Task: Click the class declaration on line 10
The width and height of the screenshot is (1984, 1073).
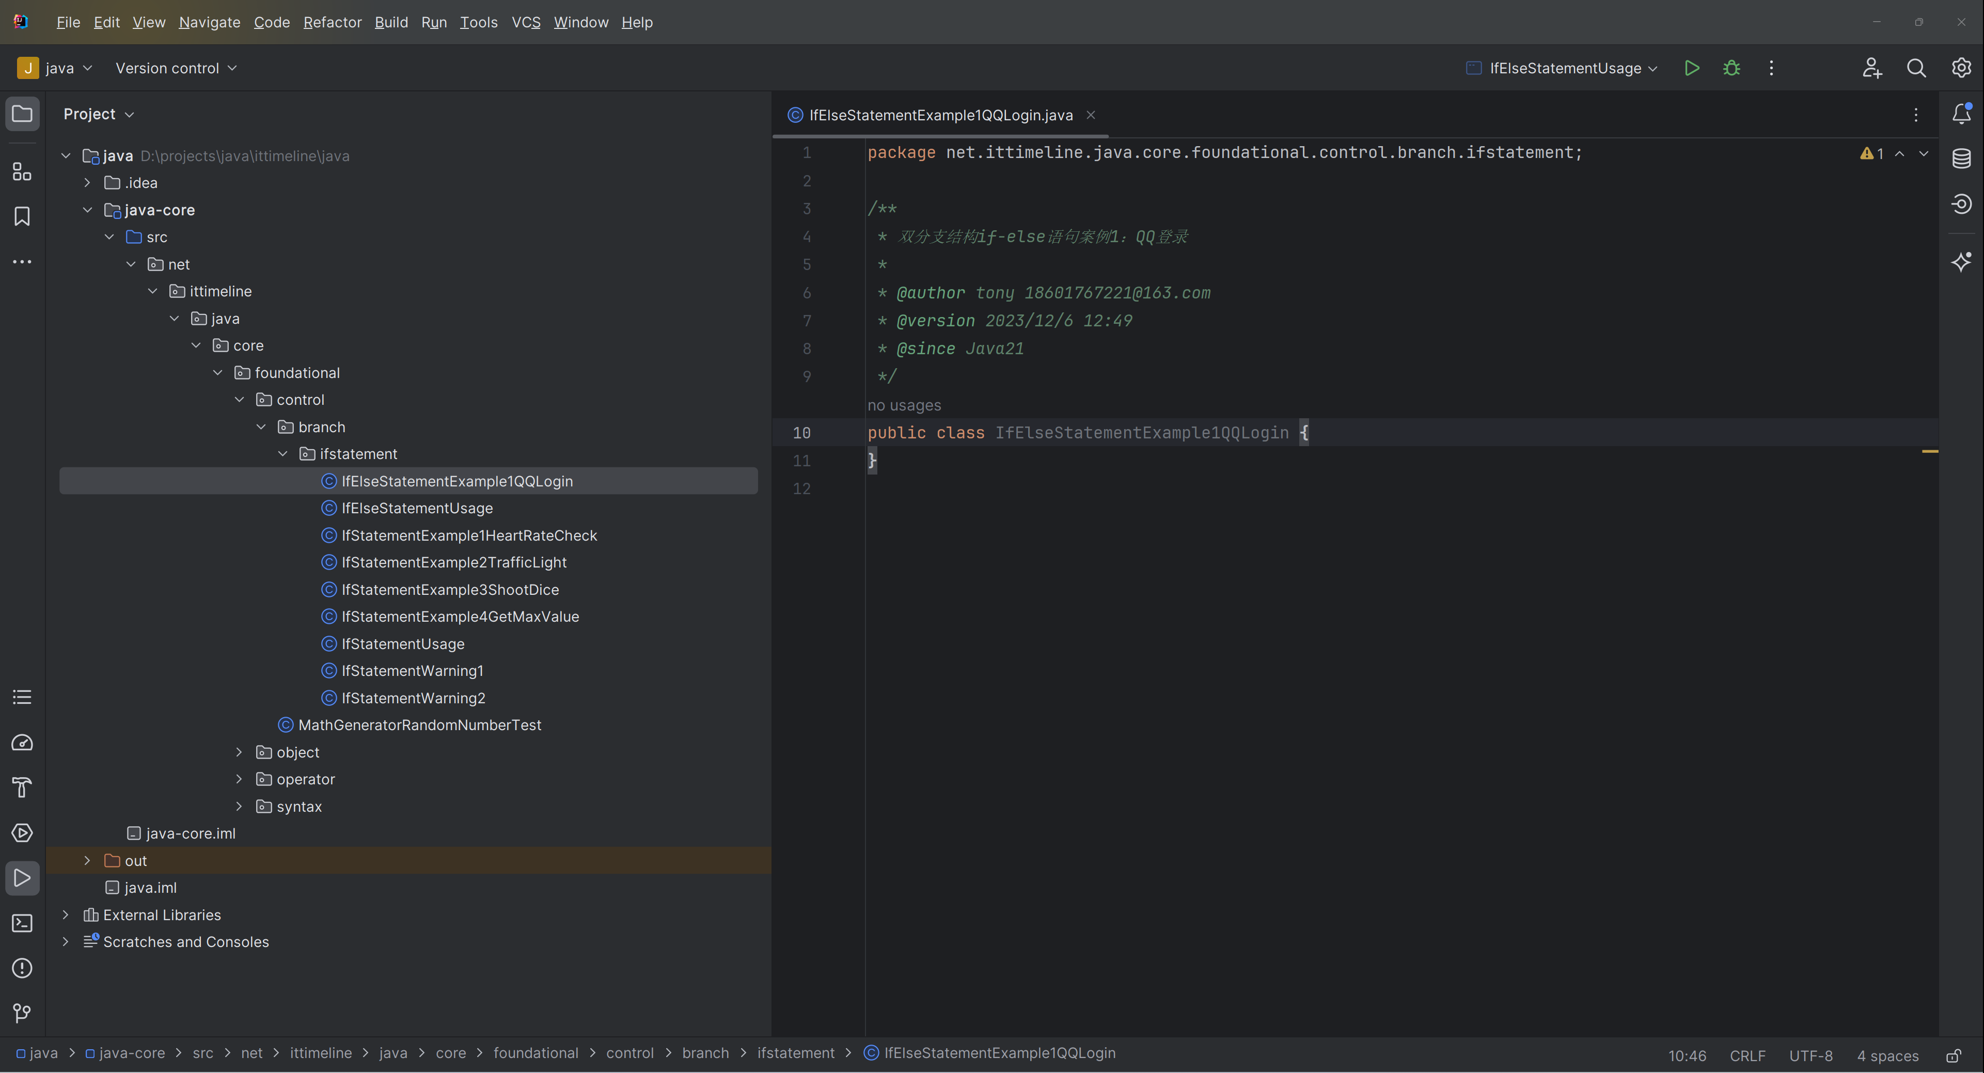Action: 1088,433
